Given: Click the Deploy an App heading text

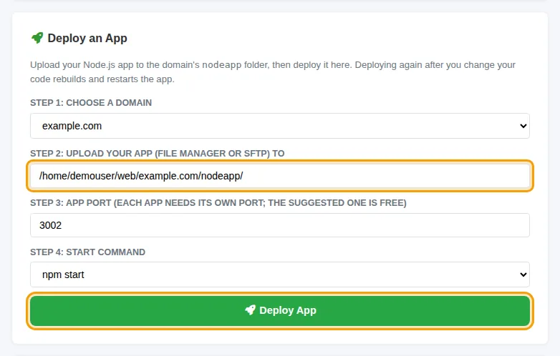Looking at the screenshot, I should [x=87, y=38].
